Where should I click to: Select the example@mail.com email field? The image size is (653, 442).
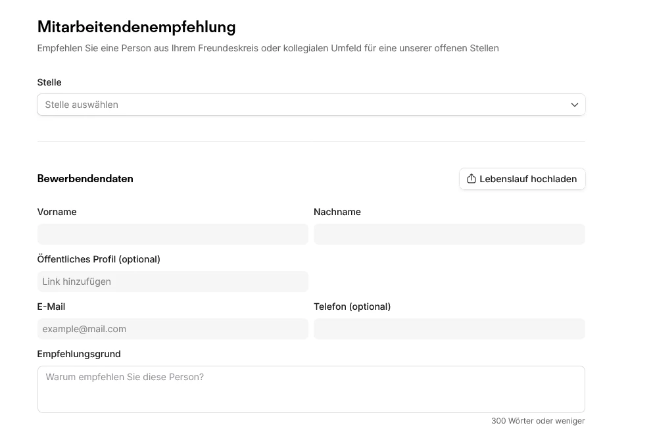(172, 329)
